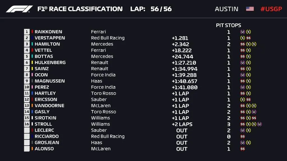This screenshot has width=287, height=161.
Task: Click the AUSTIN location label
Action: tap(226, 9)
